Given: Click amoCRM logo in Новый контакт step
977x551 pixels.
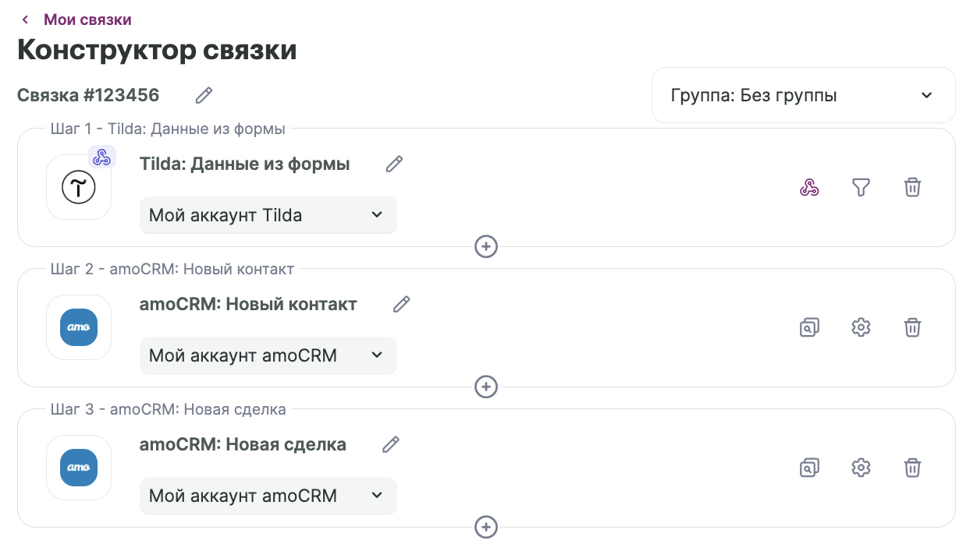Looking at the screenshot, I should pos(79,327).
